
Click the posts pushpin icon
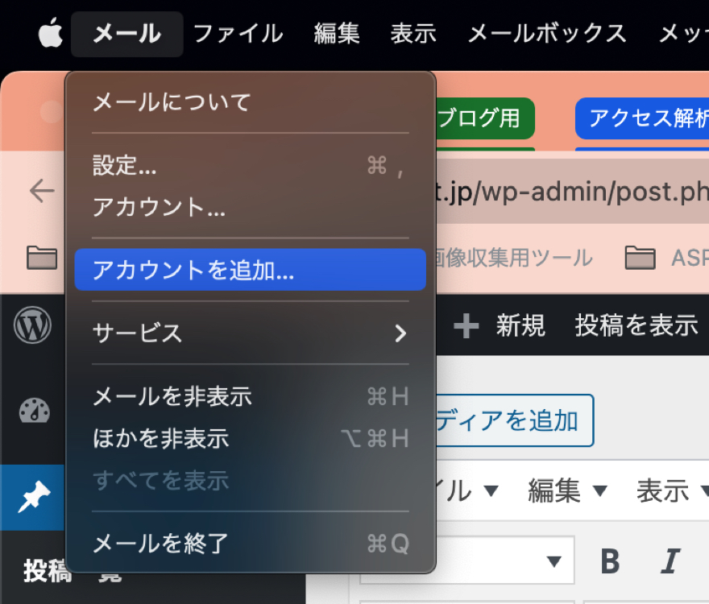point(34,496)
